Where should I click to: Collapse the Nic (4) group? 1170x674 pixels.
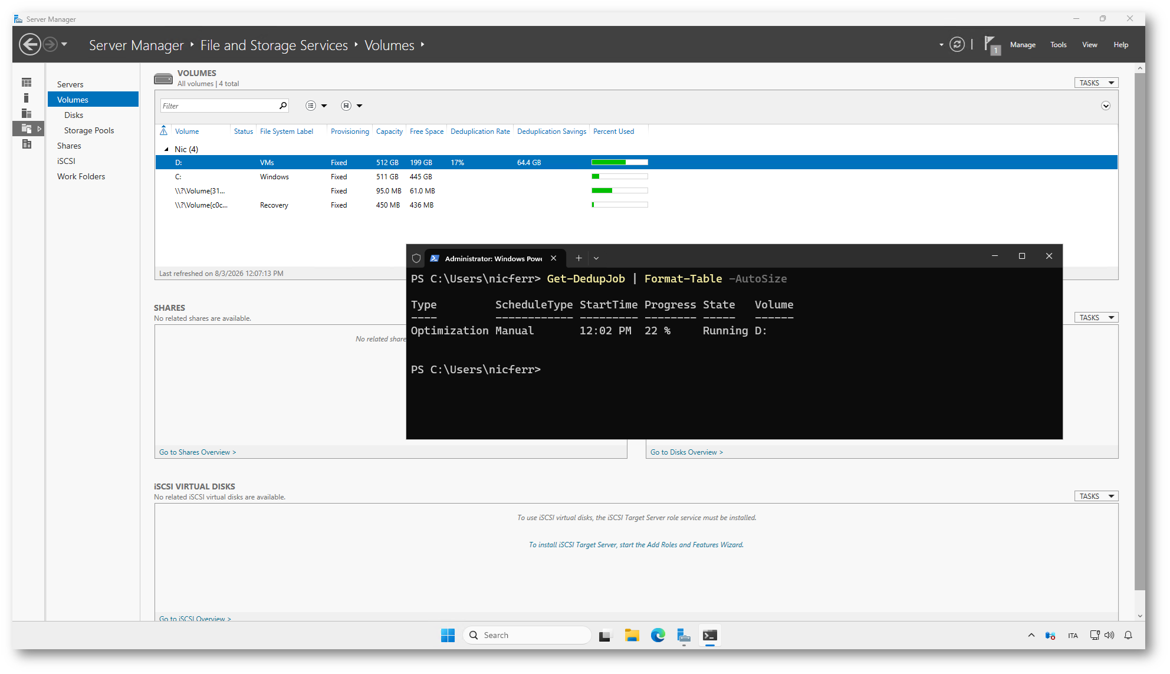166,149
